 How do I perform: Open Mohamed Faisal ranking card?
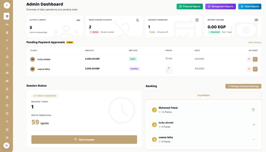click(203, 110)
